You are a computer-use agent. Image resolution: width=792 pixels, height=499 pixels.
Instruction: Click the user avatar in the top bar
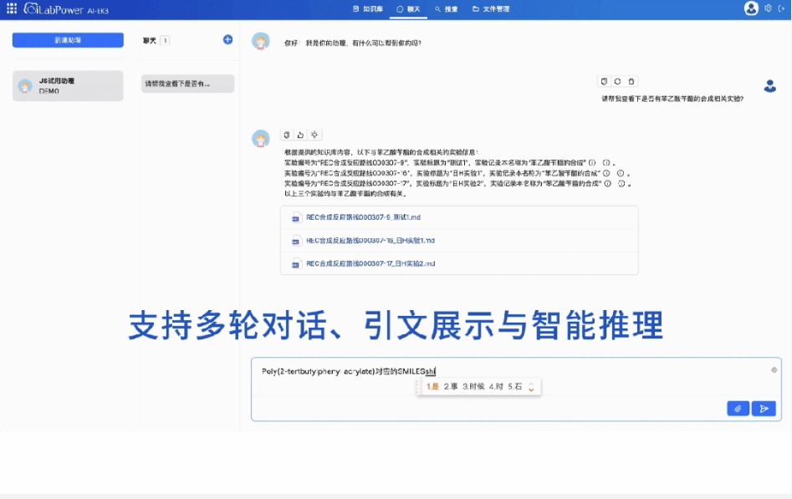tap(751, 9)
